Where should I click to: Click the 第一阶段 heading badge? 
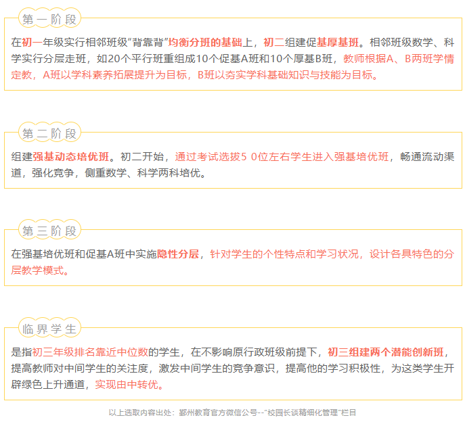[x=49, y=19]
